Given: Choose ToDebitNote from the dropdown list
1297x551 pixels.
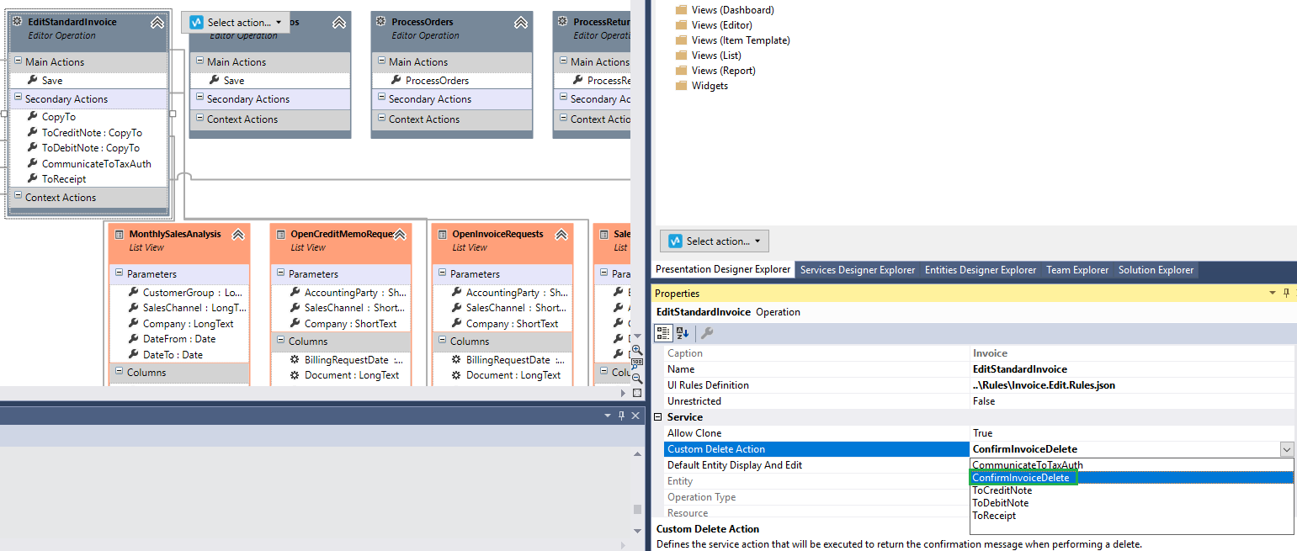Looking at the screenshot, I should (x=1131, y=503).
